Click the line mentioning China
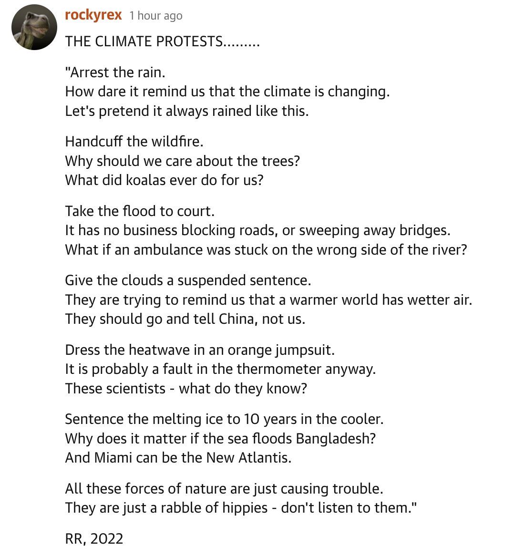Screen dimensions: 515x557 tap(185, 319)
